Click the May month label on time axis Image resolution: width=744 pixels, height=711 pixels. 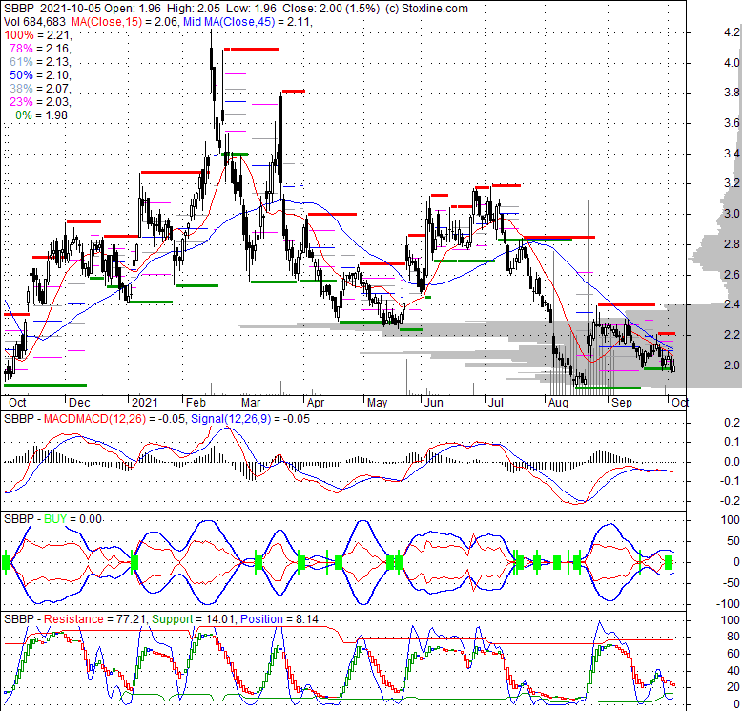(x=377, y=403)
